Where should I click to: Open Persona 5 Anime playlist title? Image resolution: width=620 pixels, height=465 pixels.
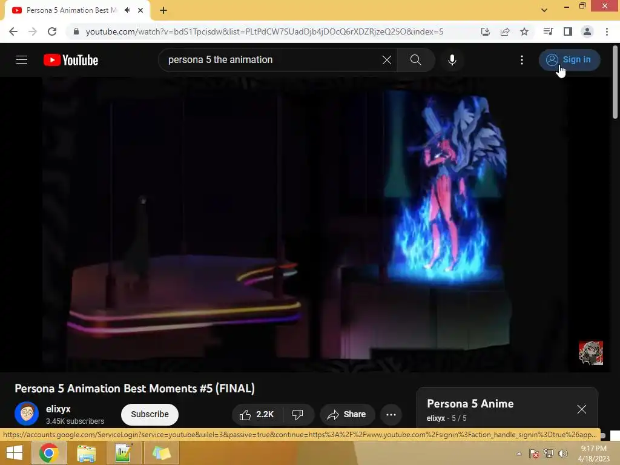click(470, 404)
